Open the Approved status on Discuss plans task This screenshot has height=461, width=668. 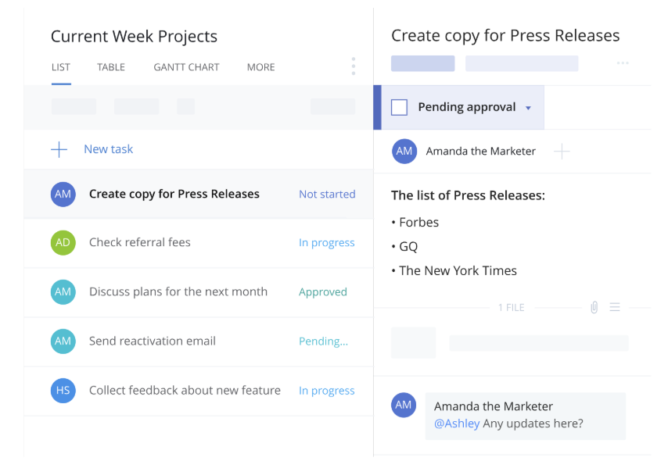(x=322, y=292)
